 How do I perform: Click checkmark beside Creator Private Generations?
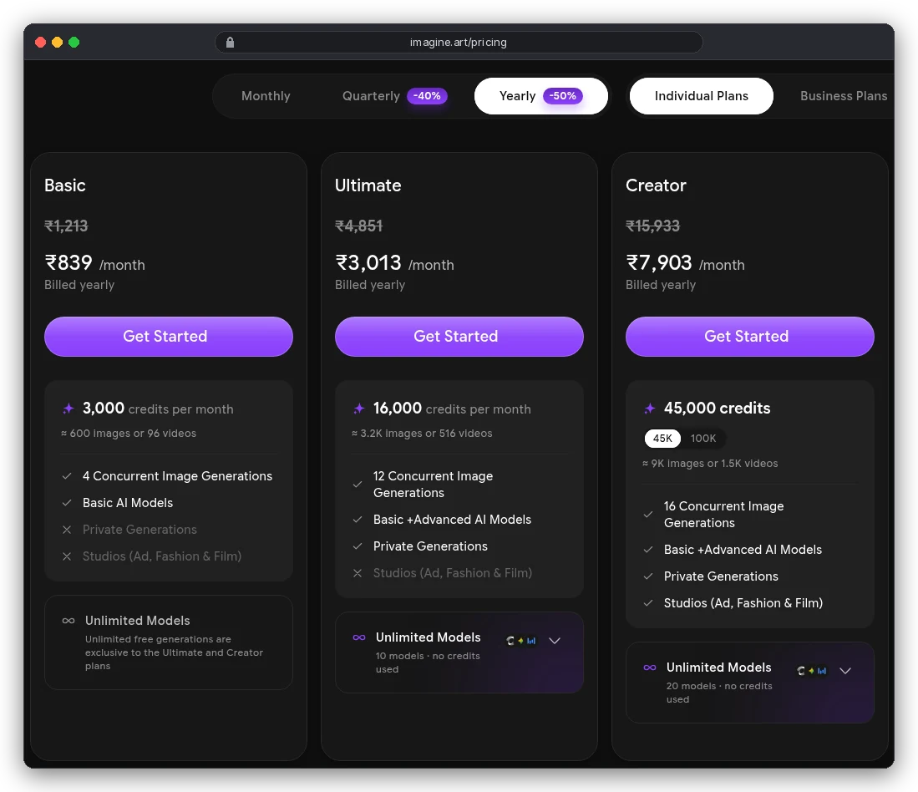point(648,576)
